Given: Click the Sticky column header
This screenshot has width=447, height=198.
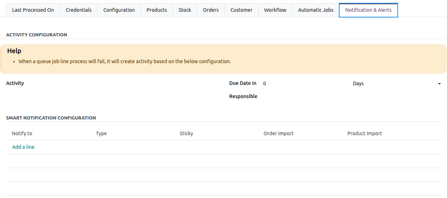Looking at the screenshot, I should pos(186,133).
